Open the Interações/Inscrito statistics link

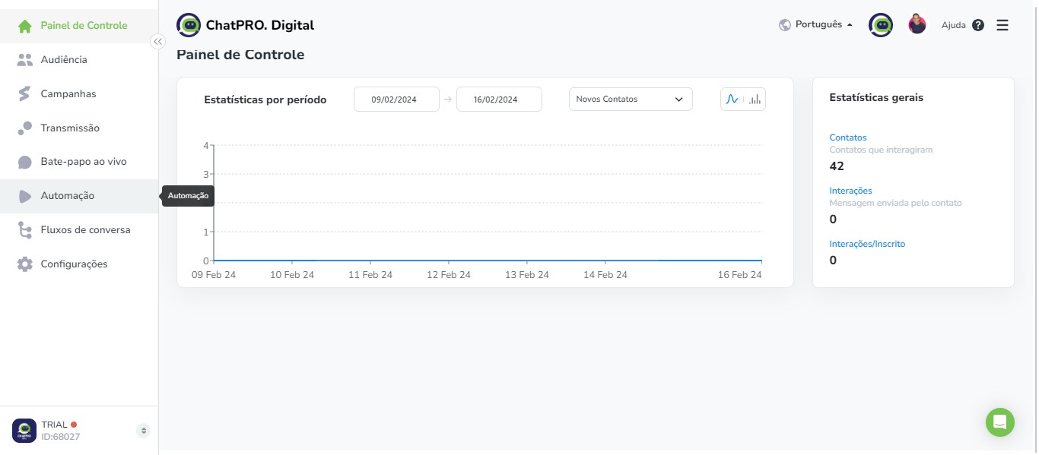[867, 244]
